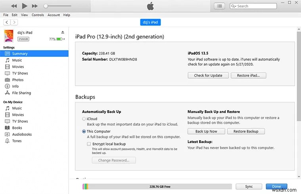The width and height of the screenshot is (301, 194).
Task: Go back with the left arrow
Action: pos(7,22)
